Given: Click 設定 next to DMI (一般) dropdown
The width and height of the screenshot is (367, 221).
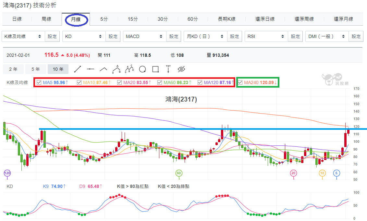Looking at the screenshot, I should click(356, 37).
